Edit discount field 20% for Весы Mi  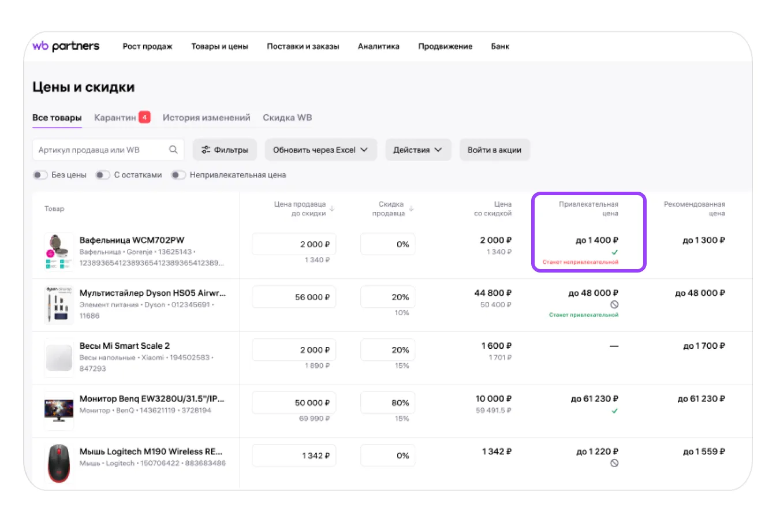pos(387,350)
